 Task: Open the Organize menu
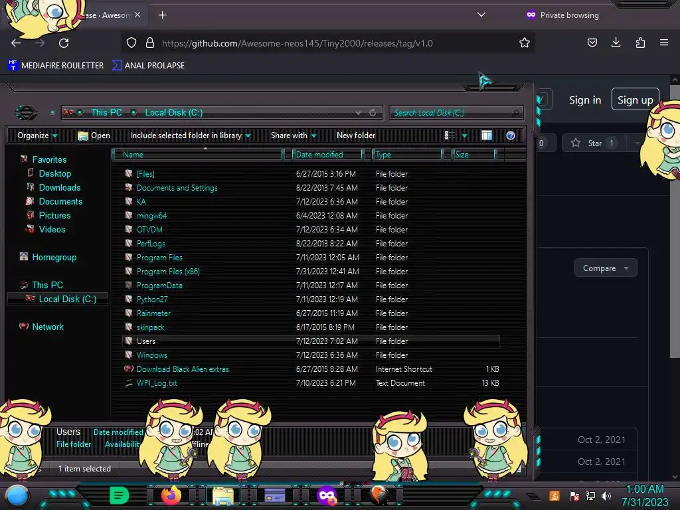pyautogui.click(x=37, y=135)
